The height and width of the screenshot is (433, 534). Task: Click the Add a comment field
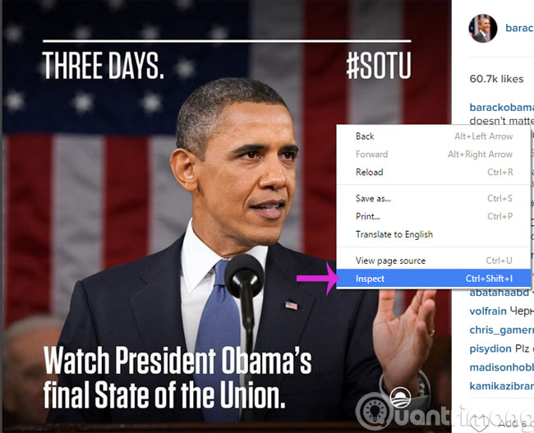click(516, 423)
